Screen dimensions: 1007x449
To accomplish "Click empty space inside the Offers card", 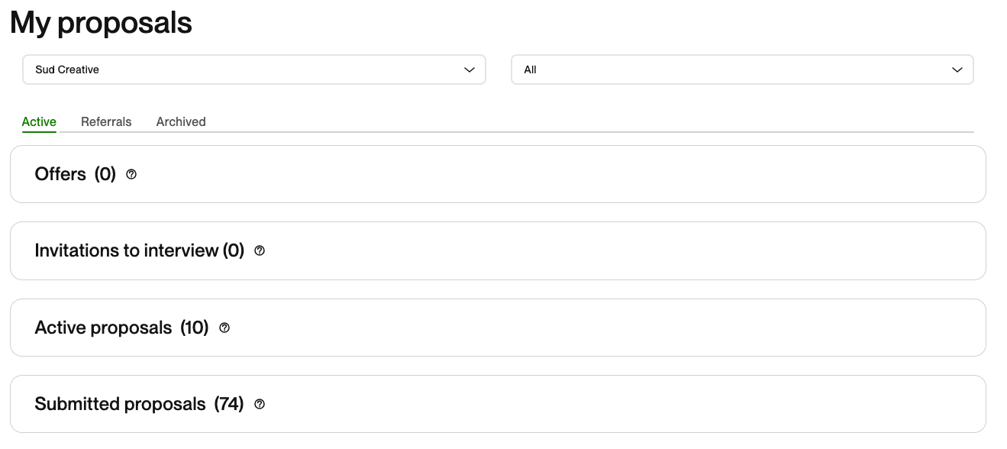I will tap(573, 174).
